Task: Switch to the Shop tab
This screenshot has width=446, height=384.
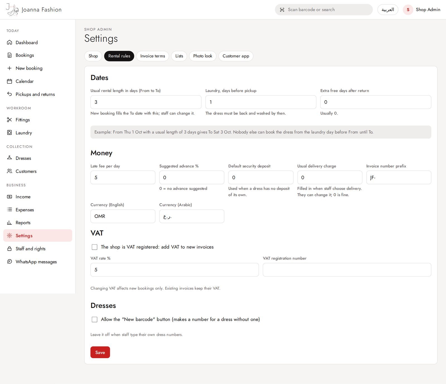Action: (x=93, y=56)
